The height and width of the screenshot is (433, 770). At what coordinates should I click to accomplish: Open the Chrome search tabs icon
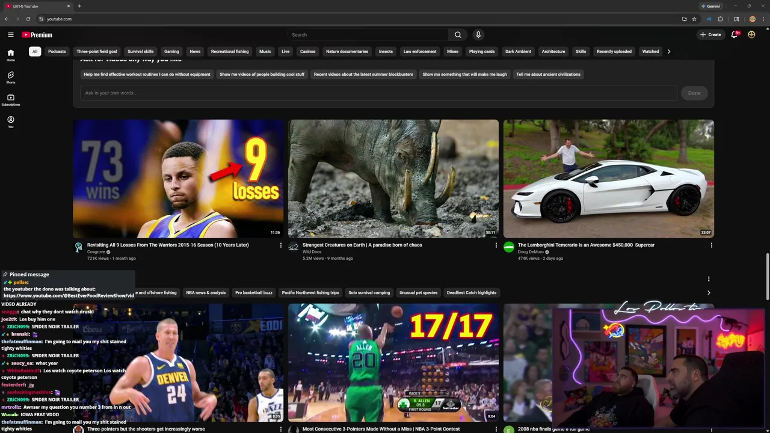pyautogui.click(x=736, y=19)
